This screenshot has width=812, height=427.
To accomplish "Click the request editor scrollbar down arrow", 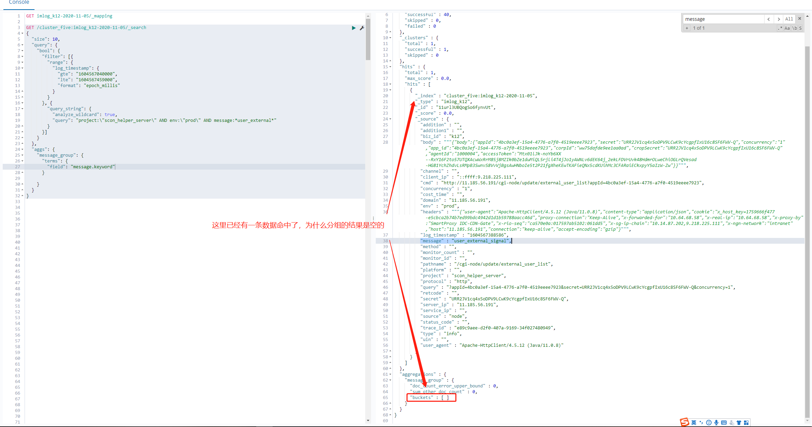I will click(368, 421).
